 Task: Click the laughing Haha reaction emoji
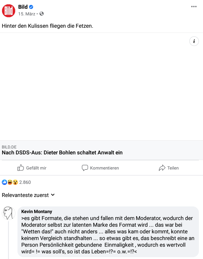coord(10,182)
